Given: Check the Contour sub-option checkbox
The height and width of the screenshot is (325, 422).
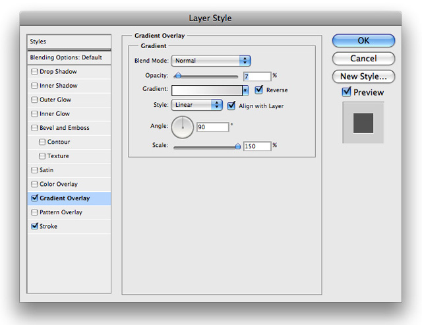Looking at the screenshot, I should pyautogui.click(x=42, y=142).
